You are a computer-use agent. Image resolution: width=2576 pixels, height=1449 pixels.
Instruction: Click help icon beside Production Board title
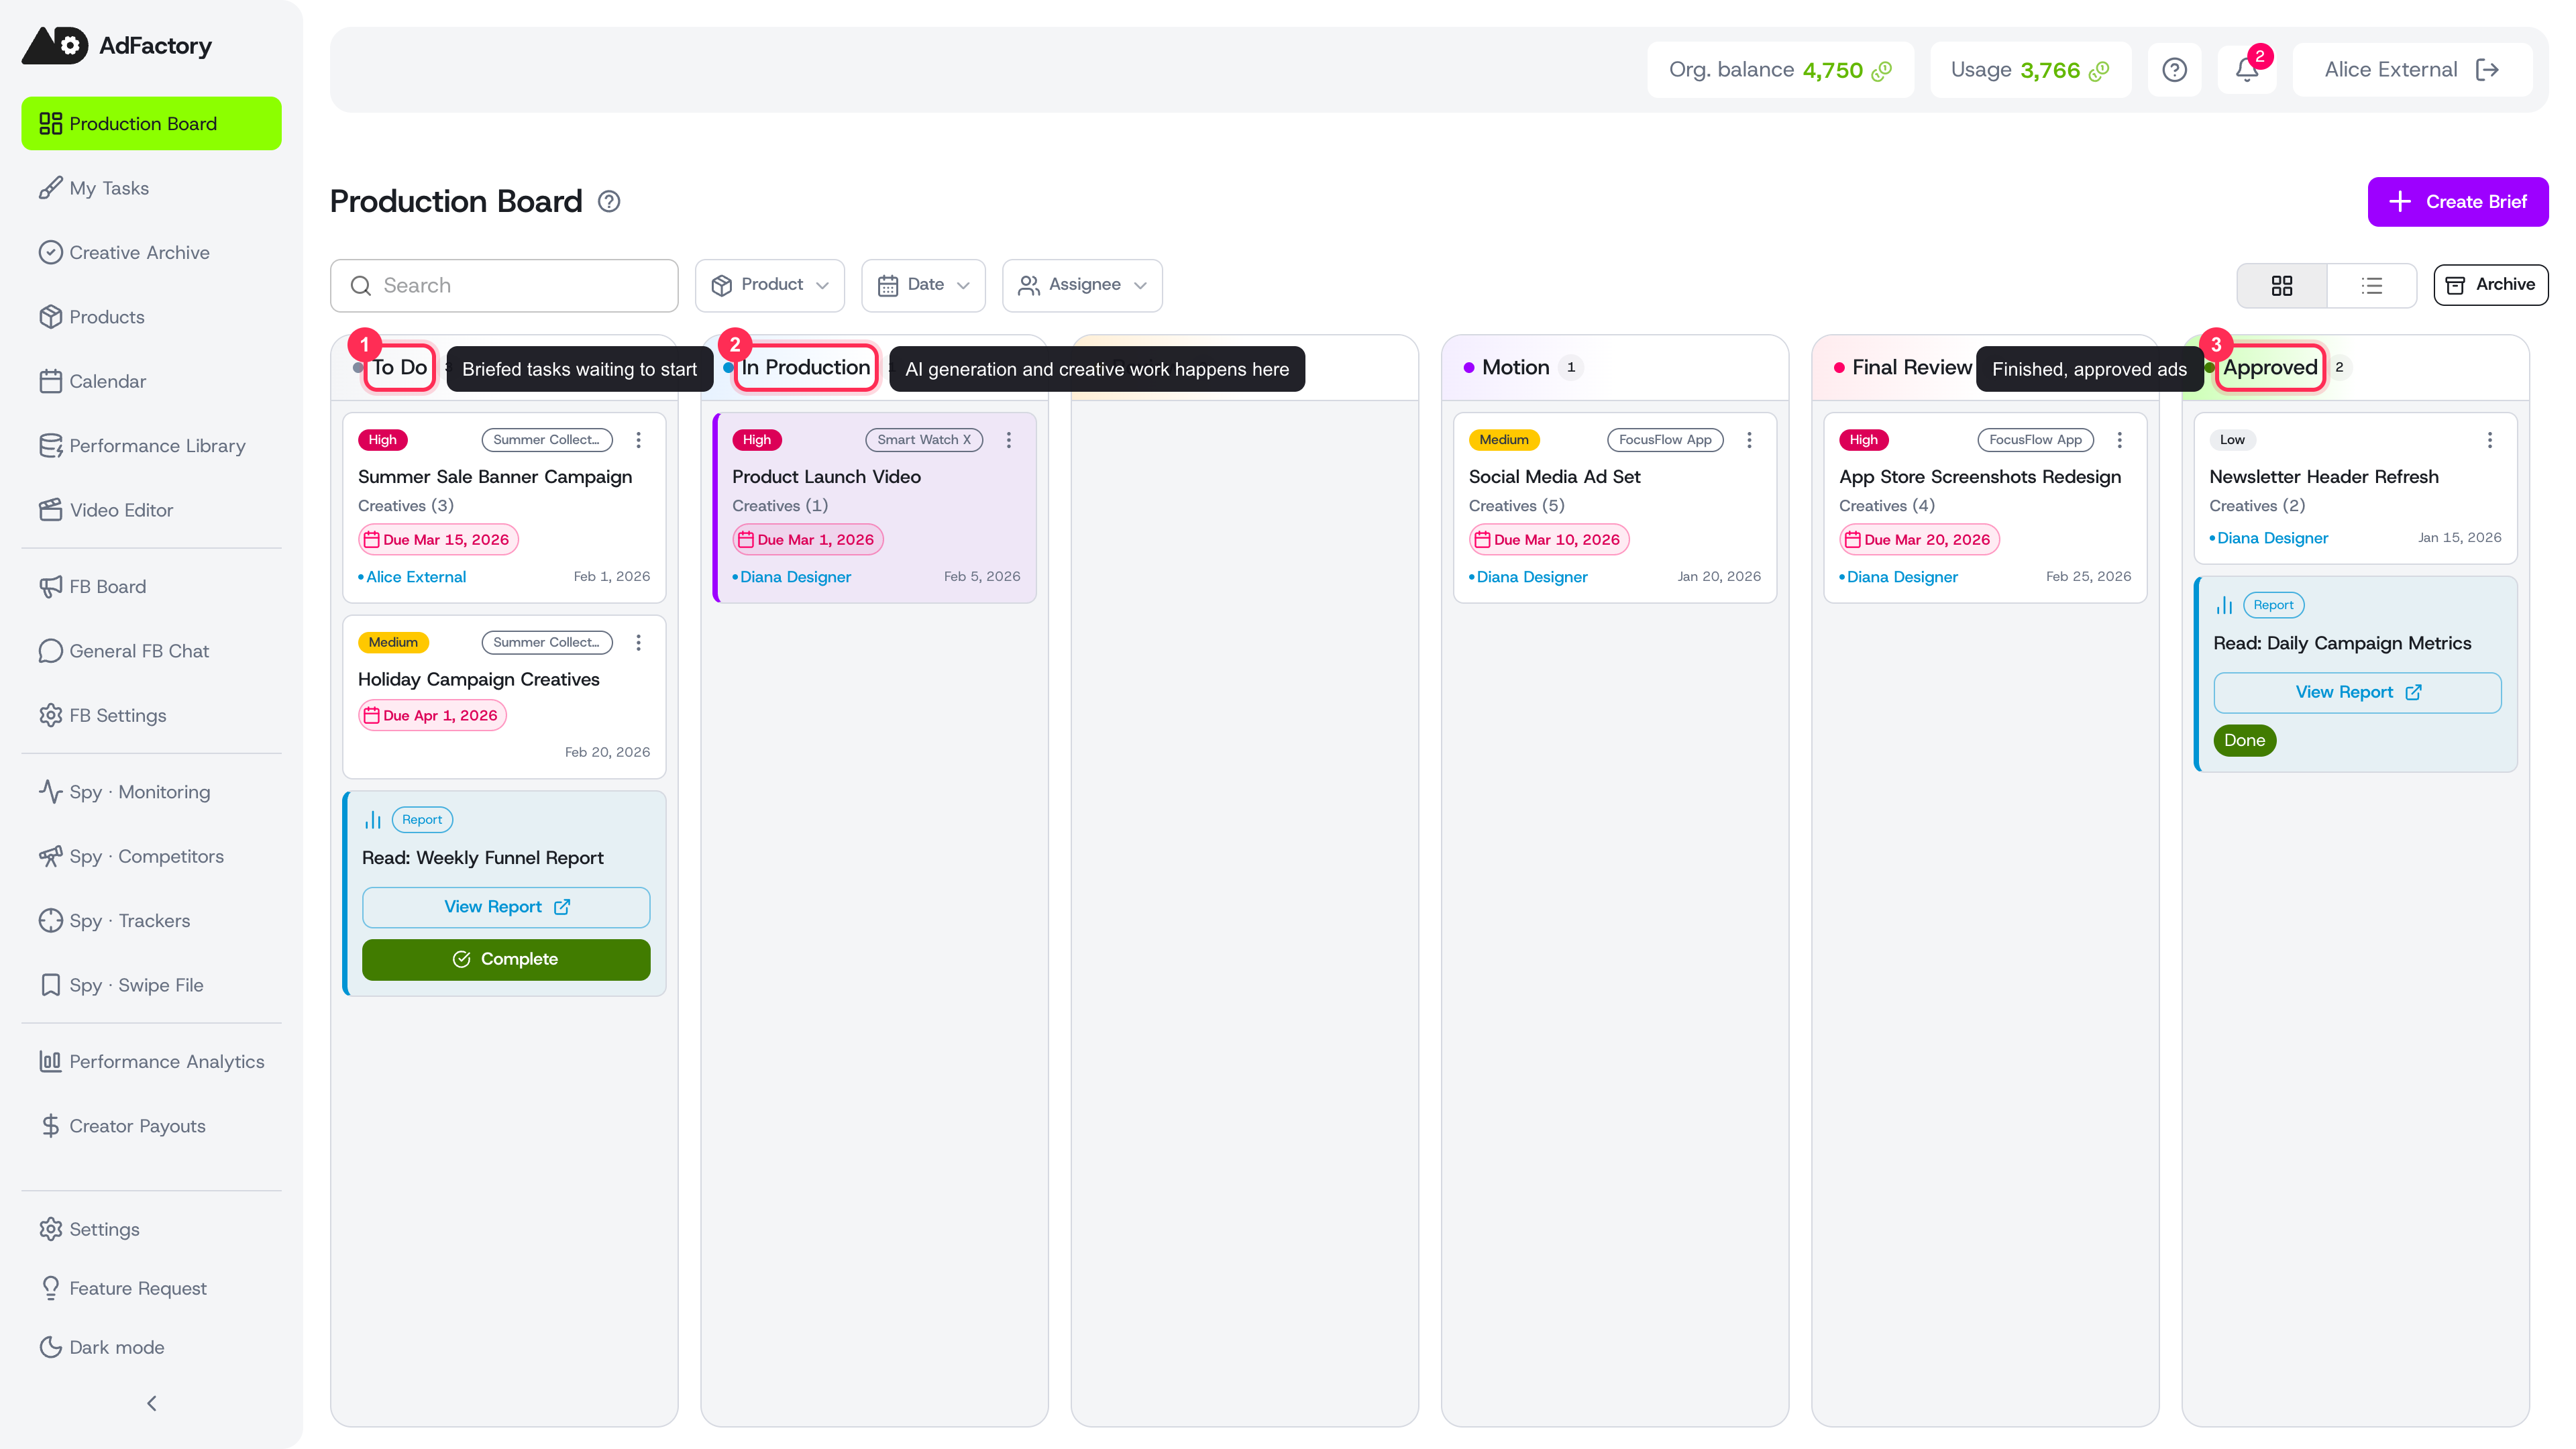pyautogui.click(x=609, y=202)
